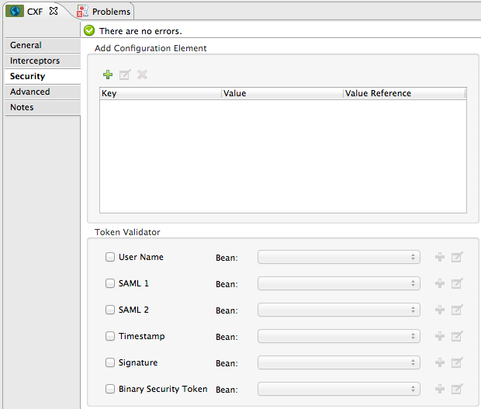Image resolution: width=481 pixels, height=409 pixels.
Task: Click add bean icon for Binary Security Token
Action: tap(440, 390)
